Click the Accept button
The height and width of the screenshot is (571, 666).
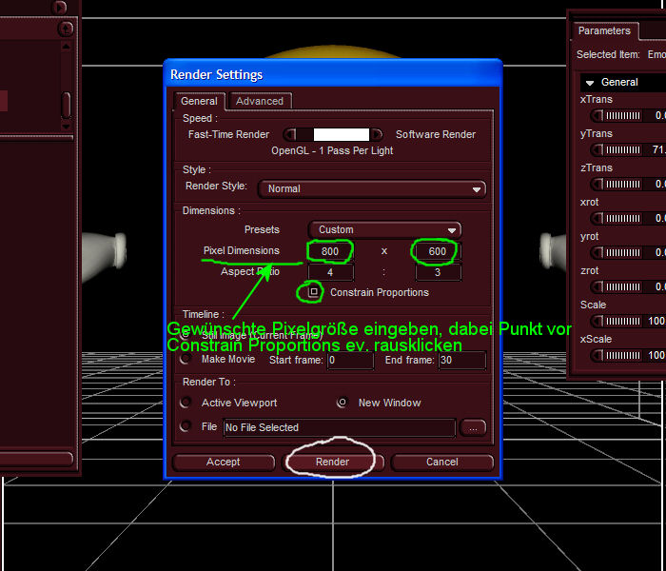point(223,462)
